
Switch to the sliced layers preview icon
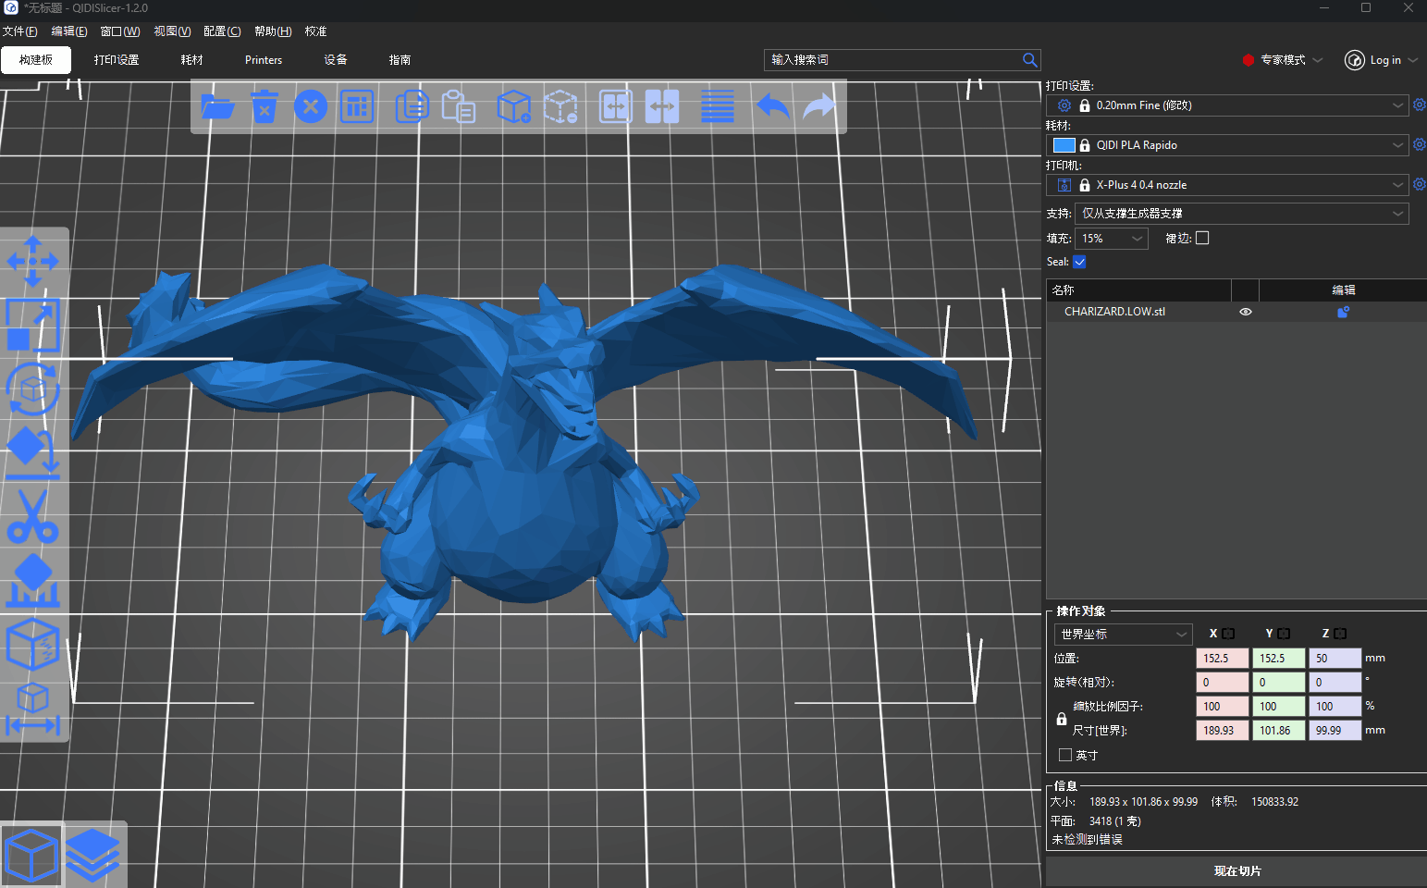coord(93,855)
